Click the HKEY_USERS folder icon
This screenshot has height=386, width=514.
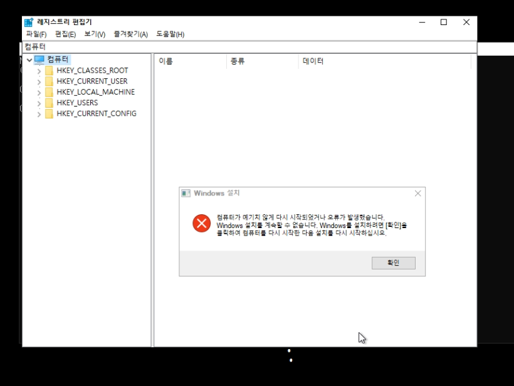[49, 103]
